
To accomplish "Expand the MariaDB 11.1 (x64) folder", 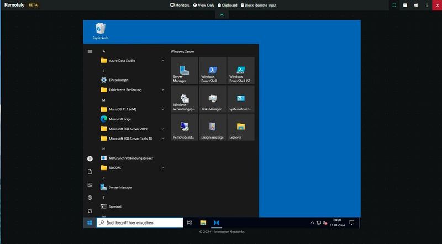I will point(133,109).
